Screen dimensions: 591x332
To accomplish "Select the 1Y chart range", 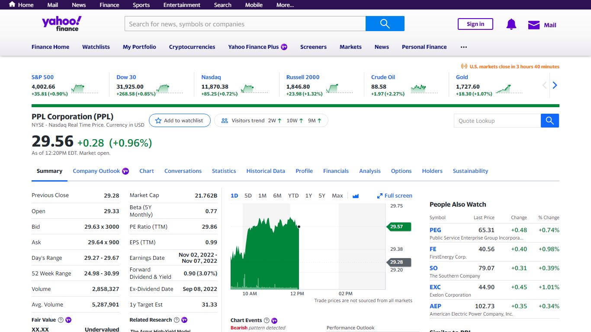I will pos(308,196).
